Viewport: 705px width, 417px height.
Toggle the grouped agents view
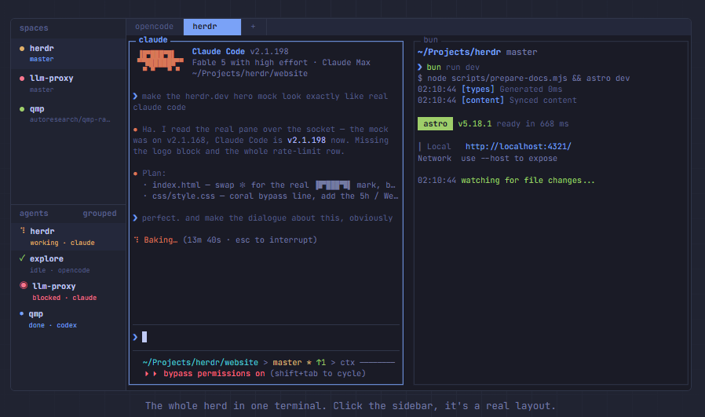pos(100,214)
